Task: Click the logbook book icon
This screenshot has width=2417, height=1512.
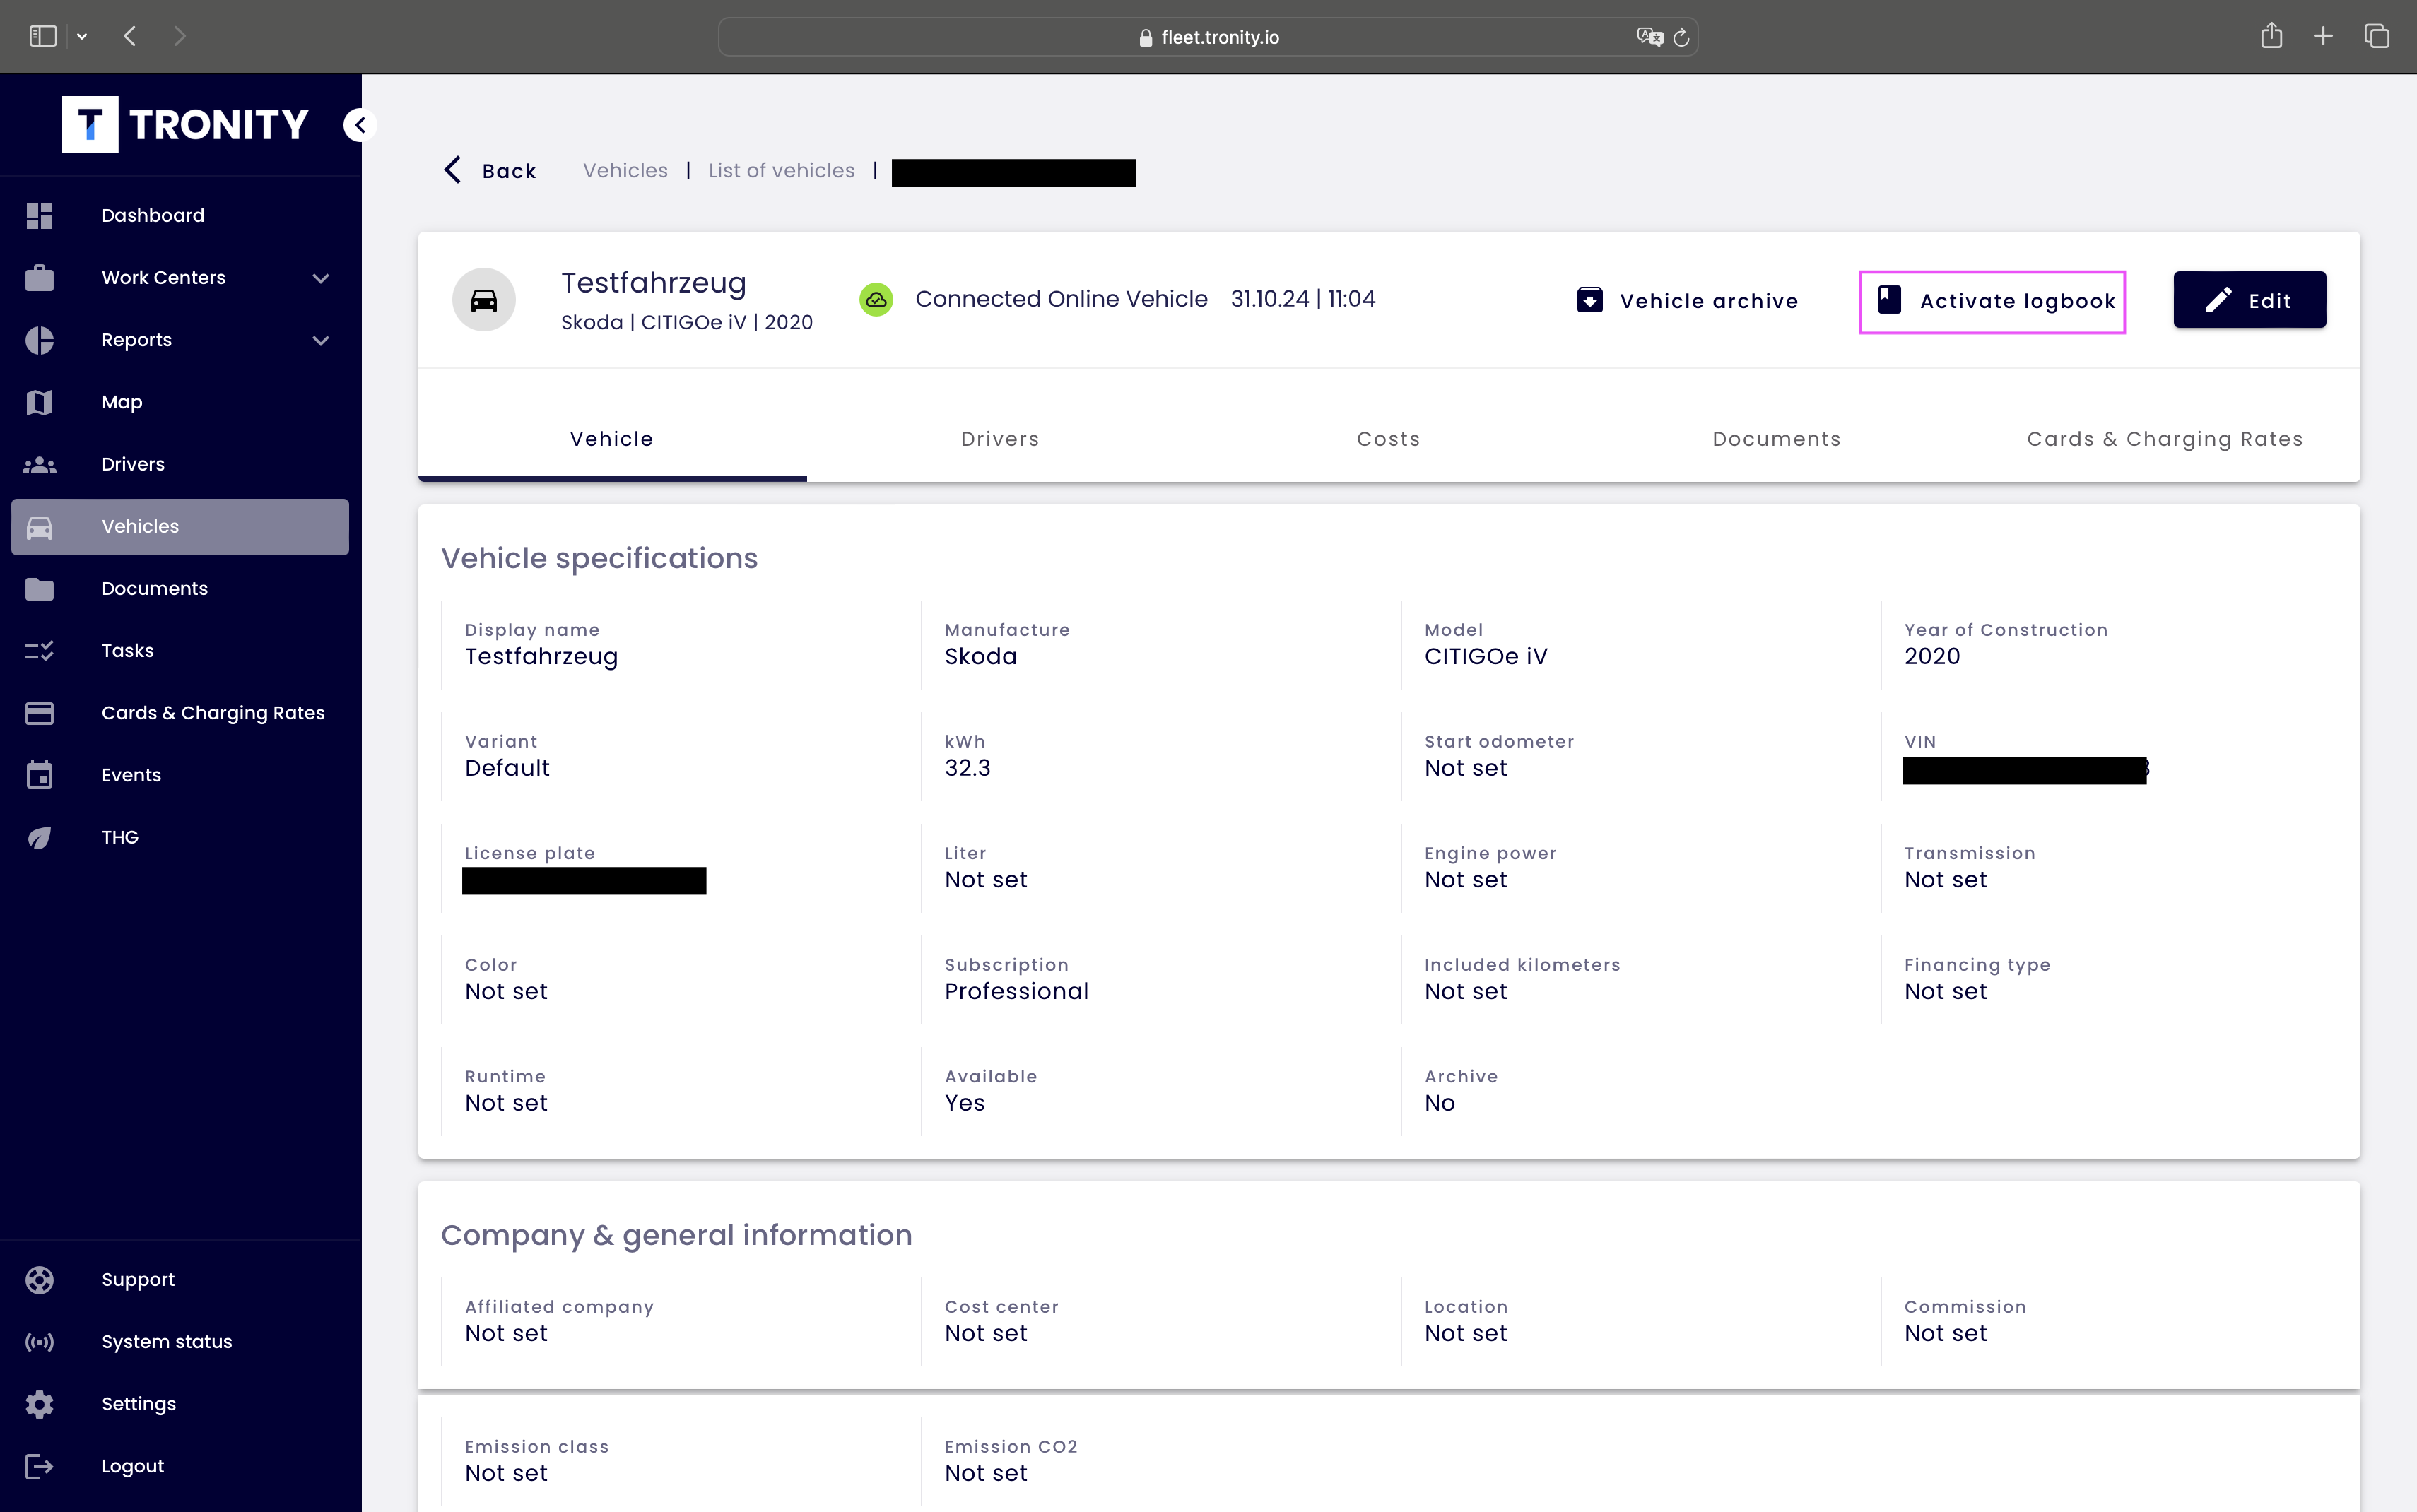Action: point(1889,299)
